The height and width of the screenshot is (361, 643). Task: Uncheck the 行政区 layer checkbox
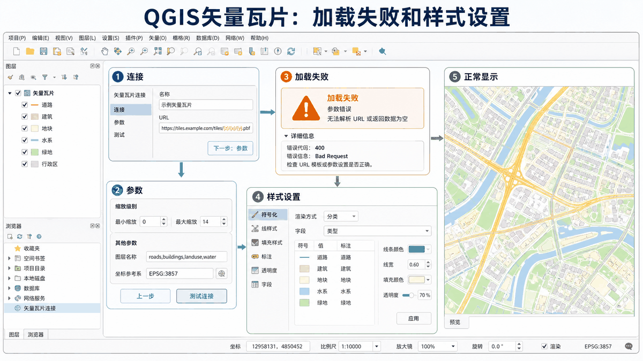25,164
